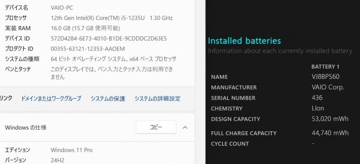Select manufacturer value VAIO Corp.
The height and width of the screenshot is (164, 360).
pos(328,87)
